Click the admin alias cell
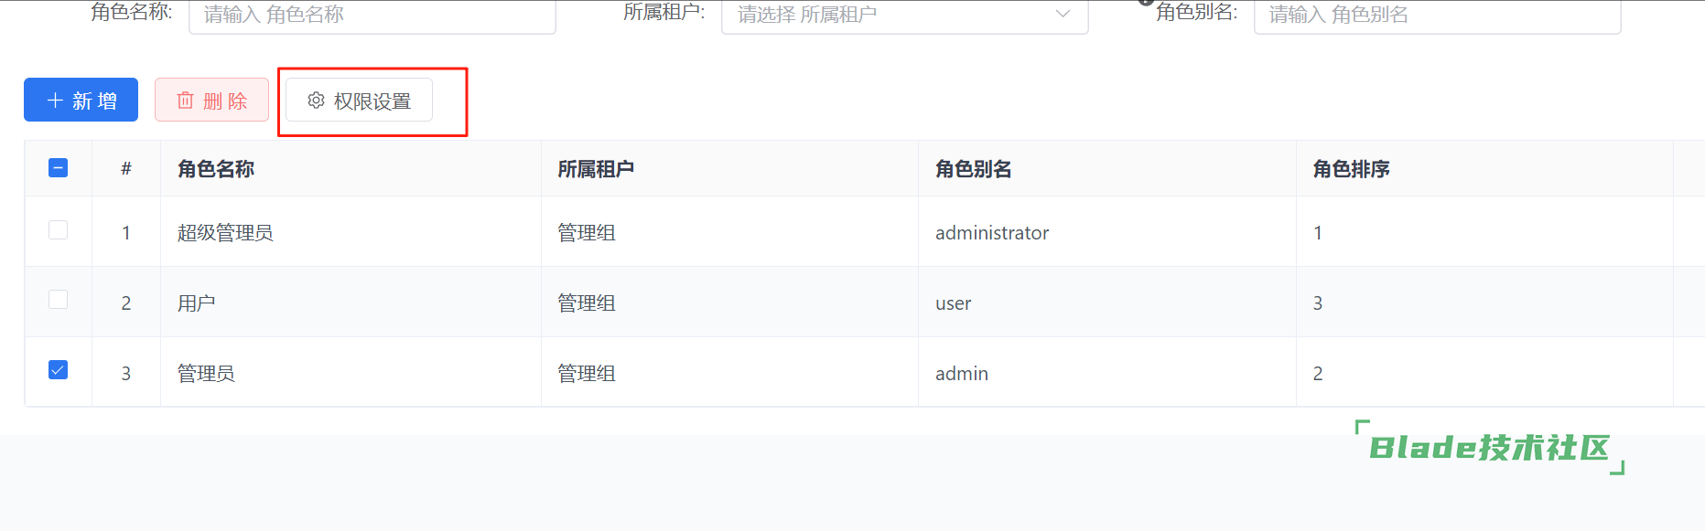 [961, 374]
